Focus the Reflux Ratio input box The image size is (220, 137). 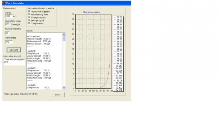(9, 42)
